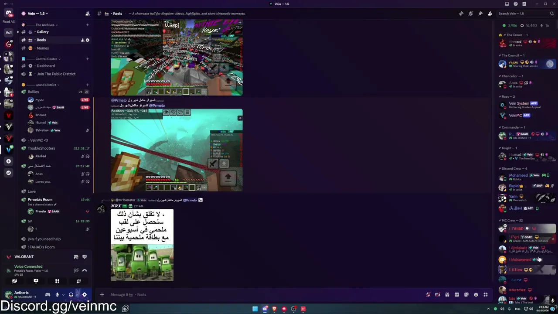Deafen headphones in user panel
Screen dimensions: 558x314
[71, 295]
